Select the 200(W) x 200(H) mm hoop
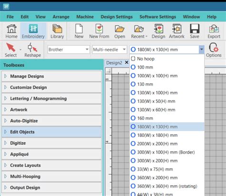Image resolution: width=226 pixels, height=196 pixels. [x=167, y=144]
